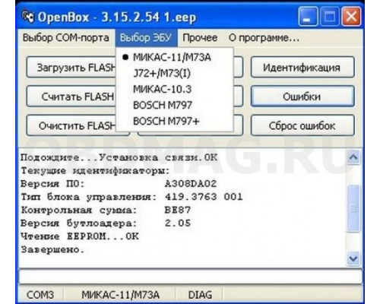
Task: Click the Сброс ошибок button
Action: pos(302,125)
